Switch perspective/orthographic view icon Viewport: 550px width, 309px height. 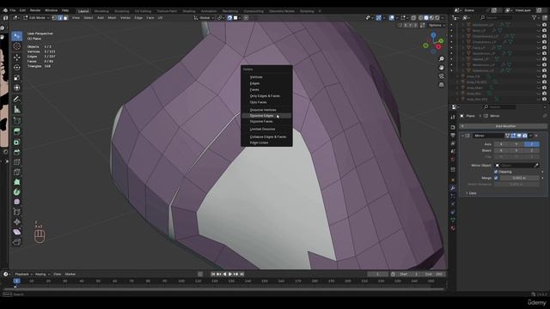coord(441,84)
